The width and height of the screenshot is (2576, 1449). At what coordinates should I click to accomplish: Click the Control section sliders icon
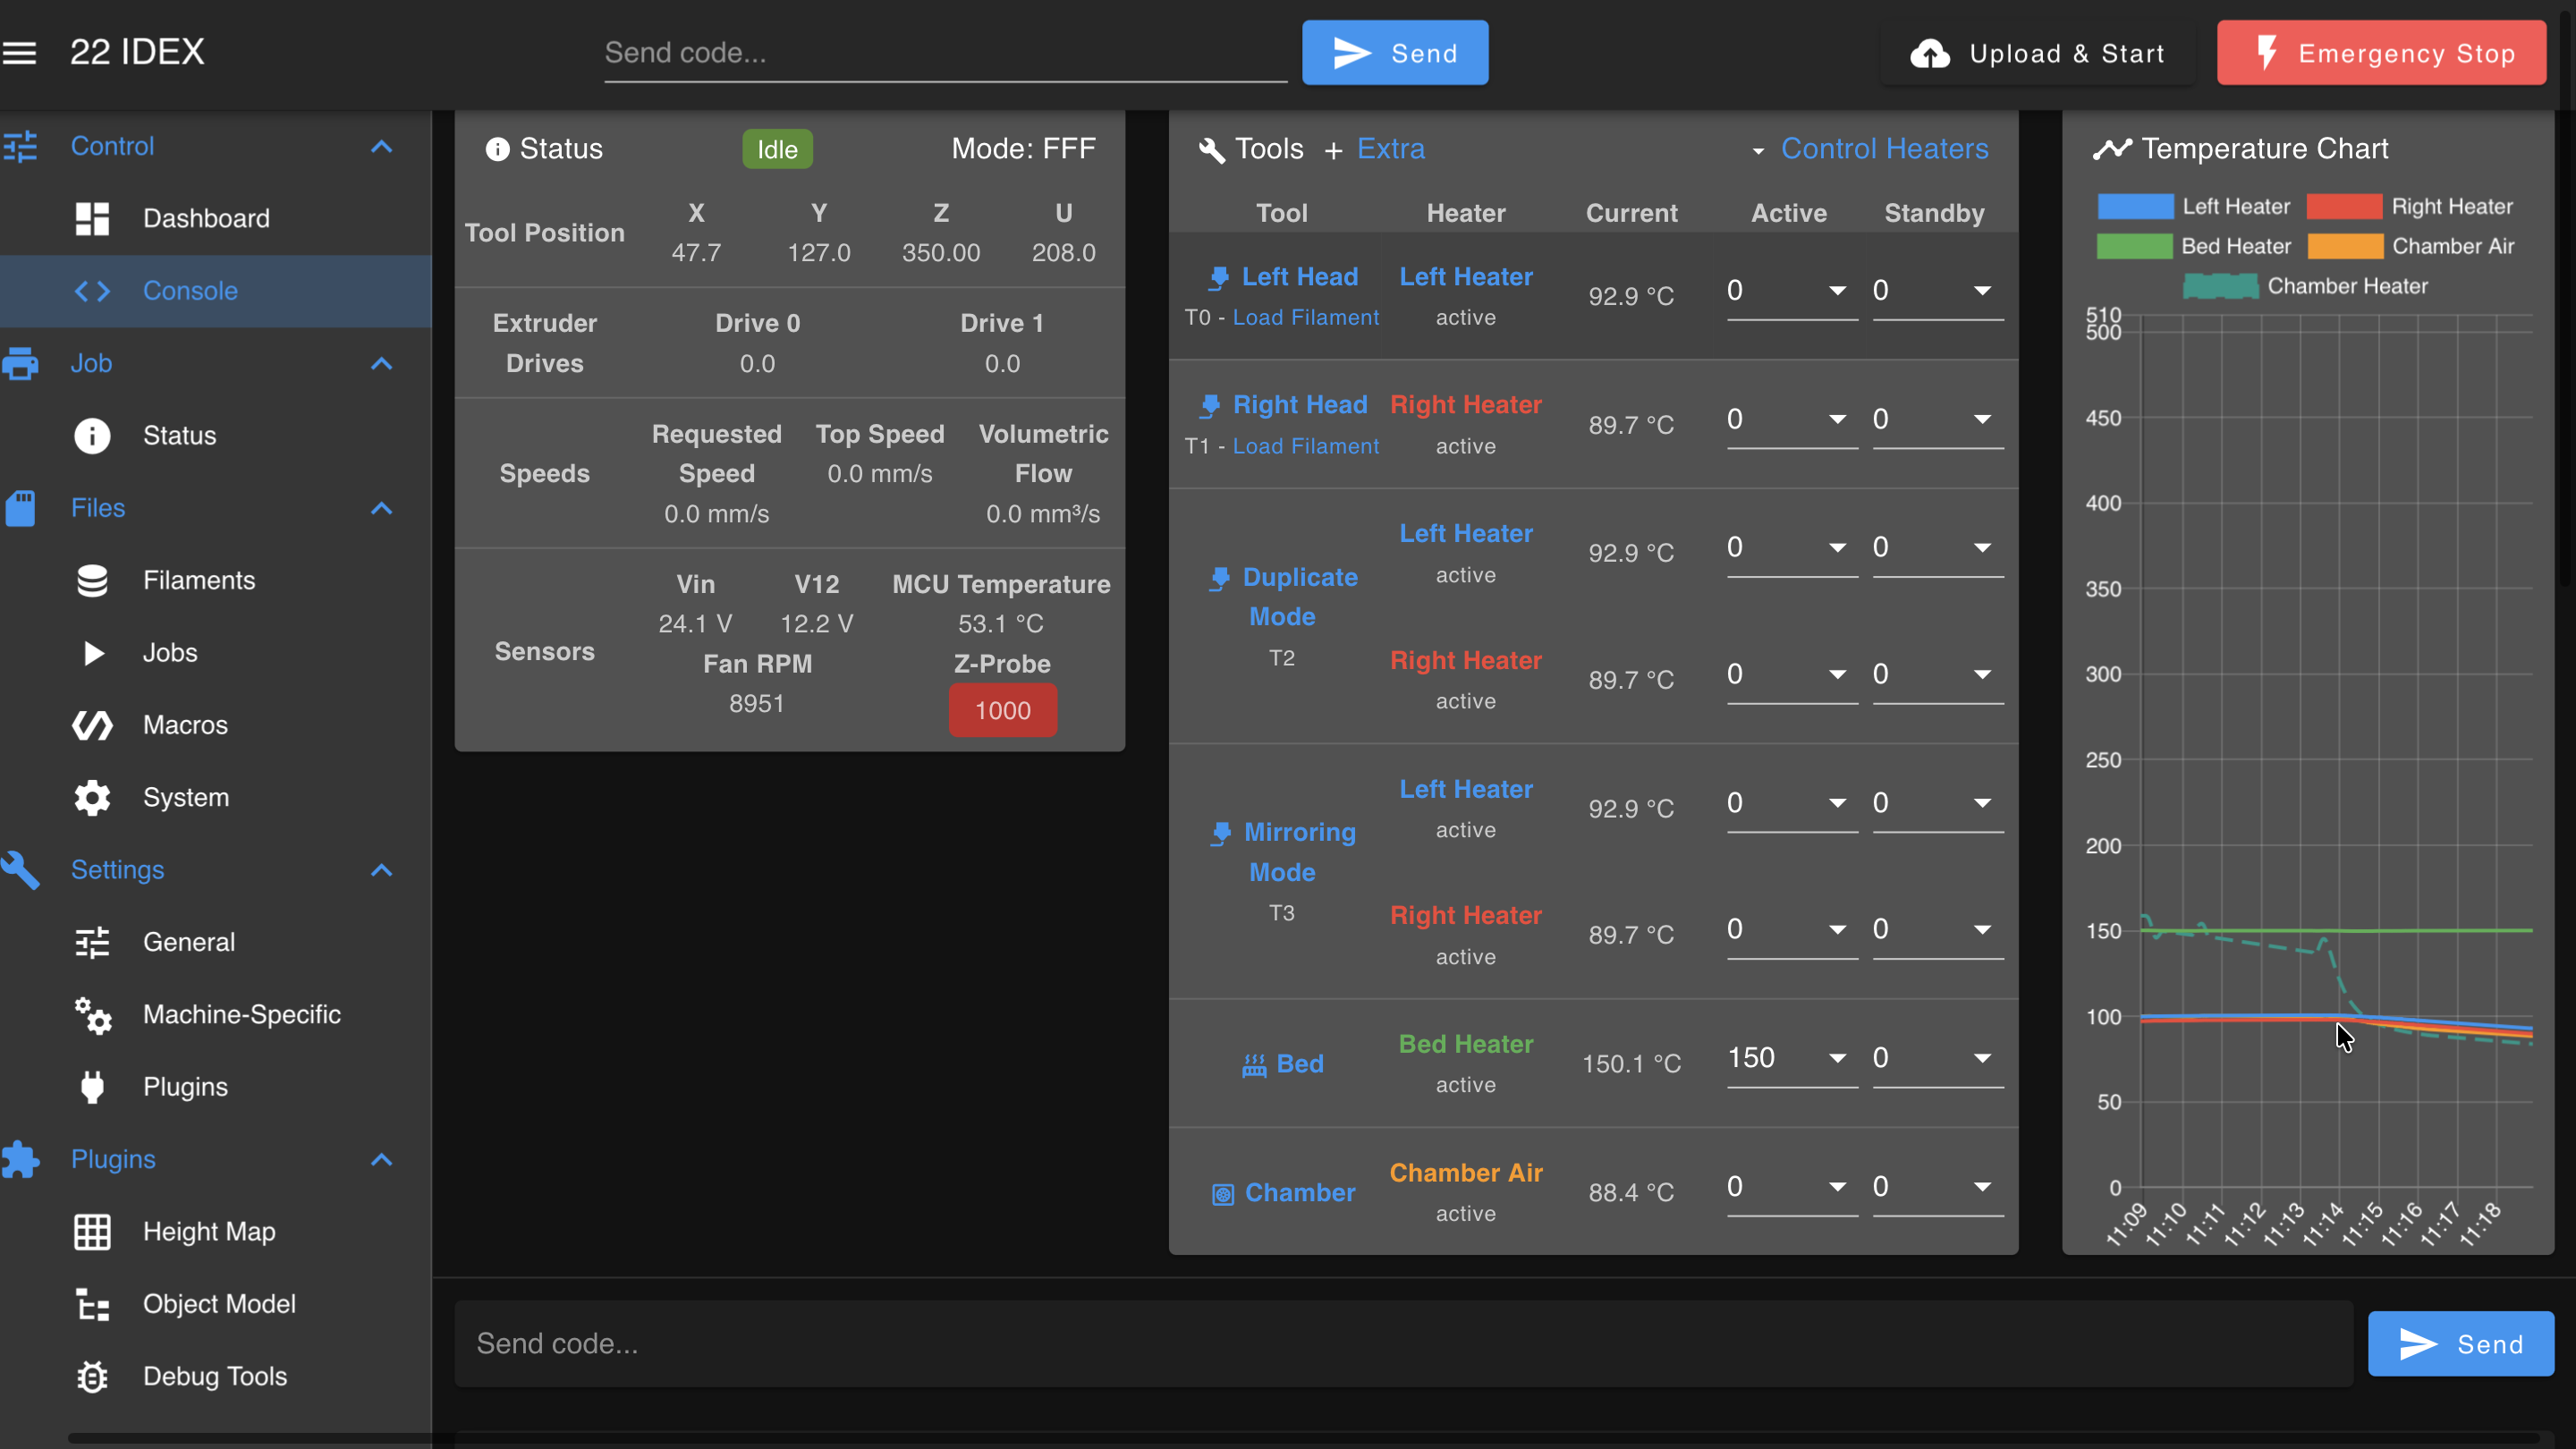20,146
